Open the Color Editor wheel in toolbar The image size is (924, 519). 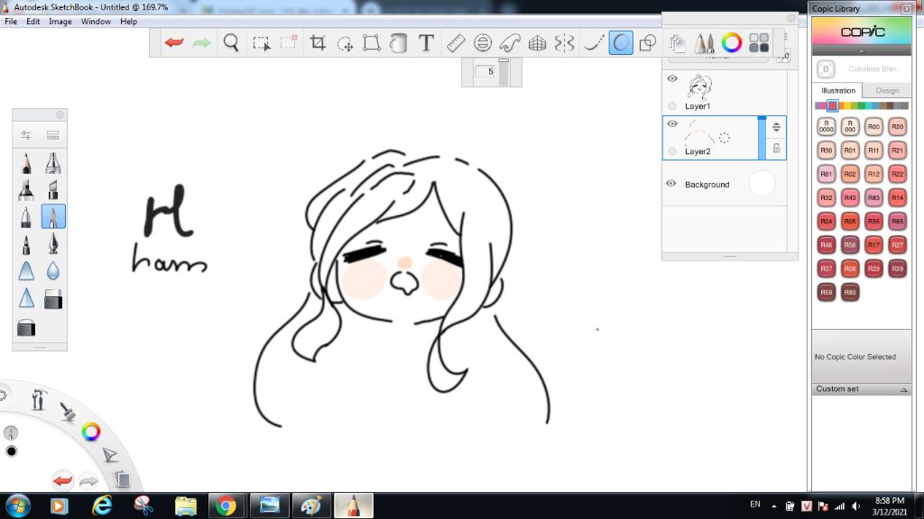click(x=731, y=43)
